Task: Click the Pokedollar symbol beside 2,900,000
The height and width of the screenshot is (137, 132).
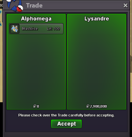Action: (88, 106)
